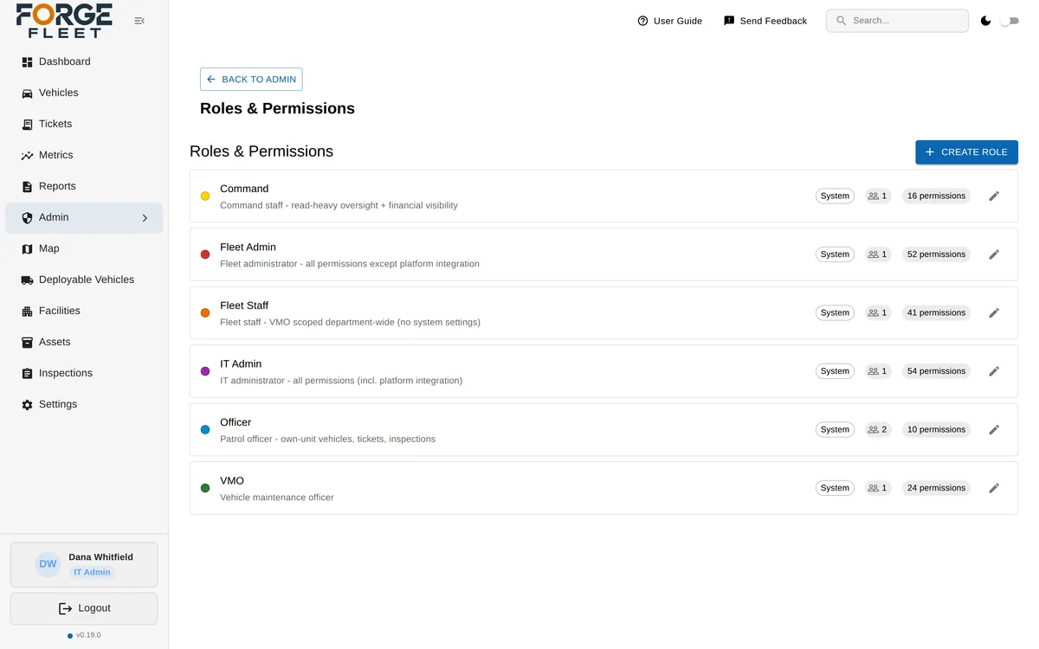Viewport: 1039px width, 649px height.
Task: Click the Inspections clipboard icon
Action: [x=27, y=374]
